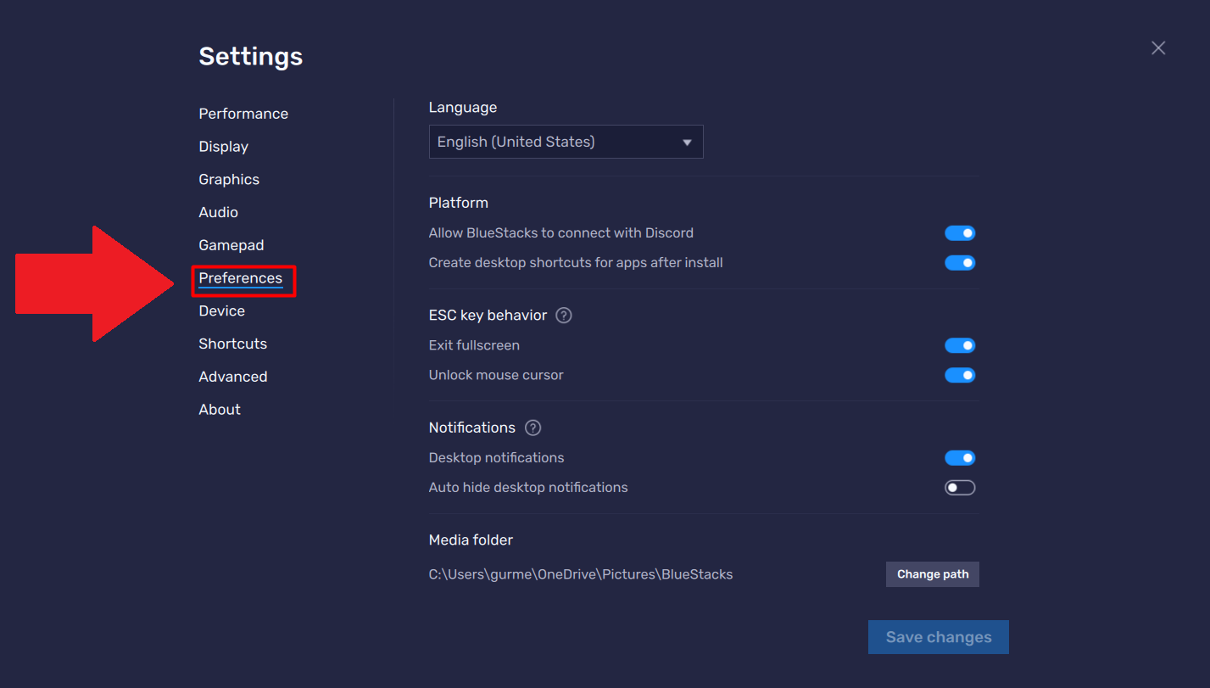The width and height of the screenshot is (1210, 688).
Task: Close the Settings window
Action: click(1158, 48)
